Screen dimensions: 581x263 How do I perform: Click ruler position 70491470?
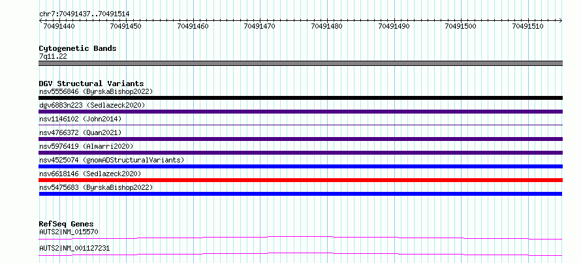pyautogui.click(x=260, y=26)
